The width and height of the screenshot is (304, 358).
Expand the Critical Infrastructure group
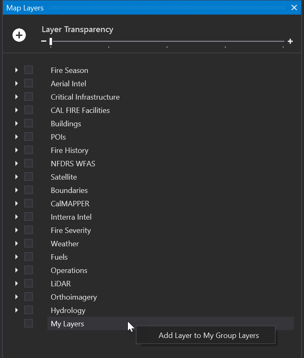[x=17, y=97]
